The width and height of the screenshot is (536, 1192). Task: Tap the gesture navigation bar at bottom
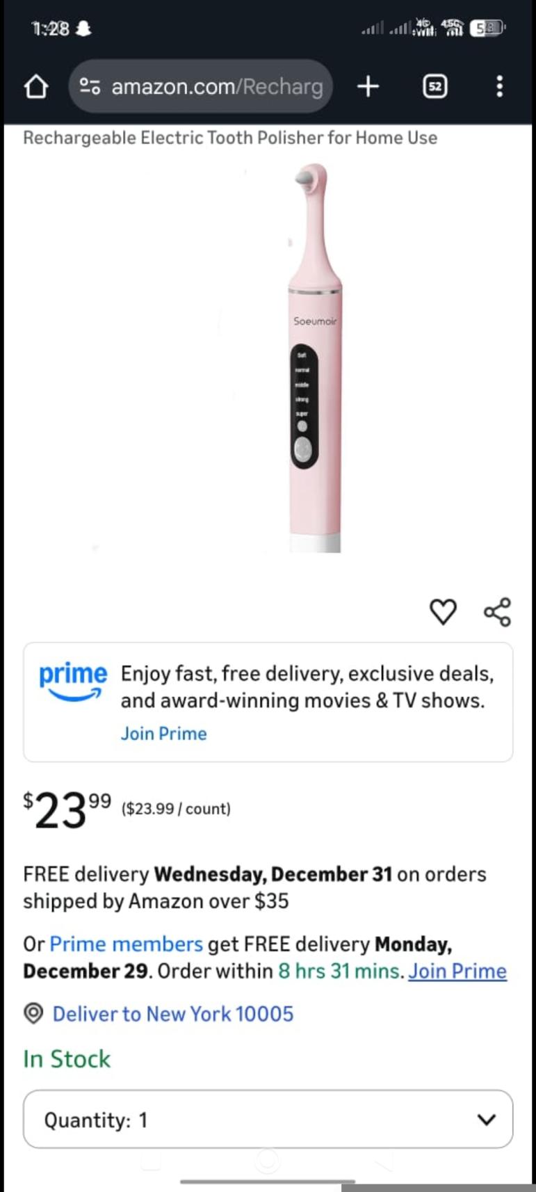[x=268, y=1181]
